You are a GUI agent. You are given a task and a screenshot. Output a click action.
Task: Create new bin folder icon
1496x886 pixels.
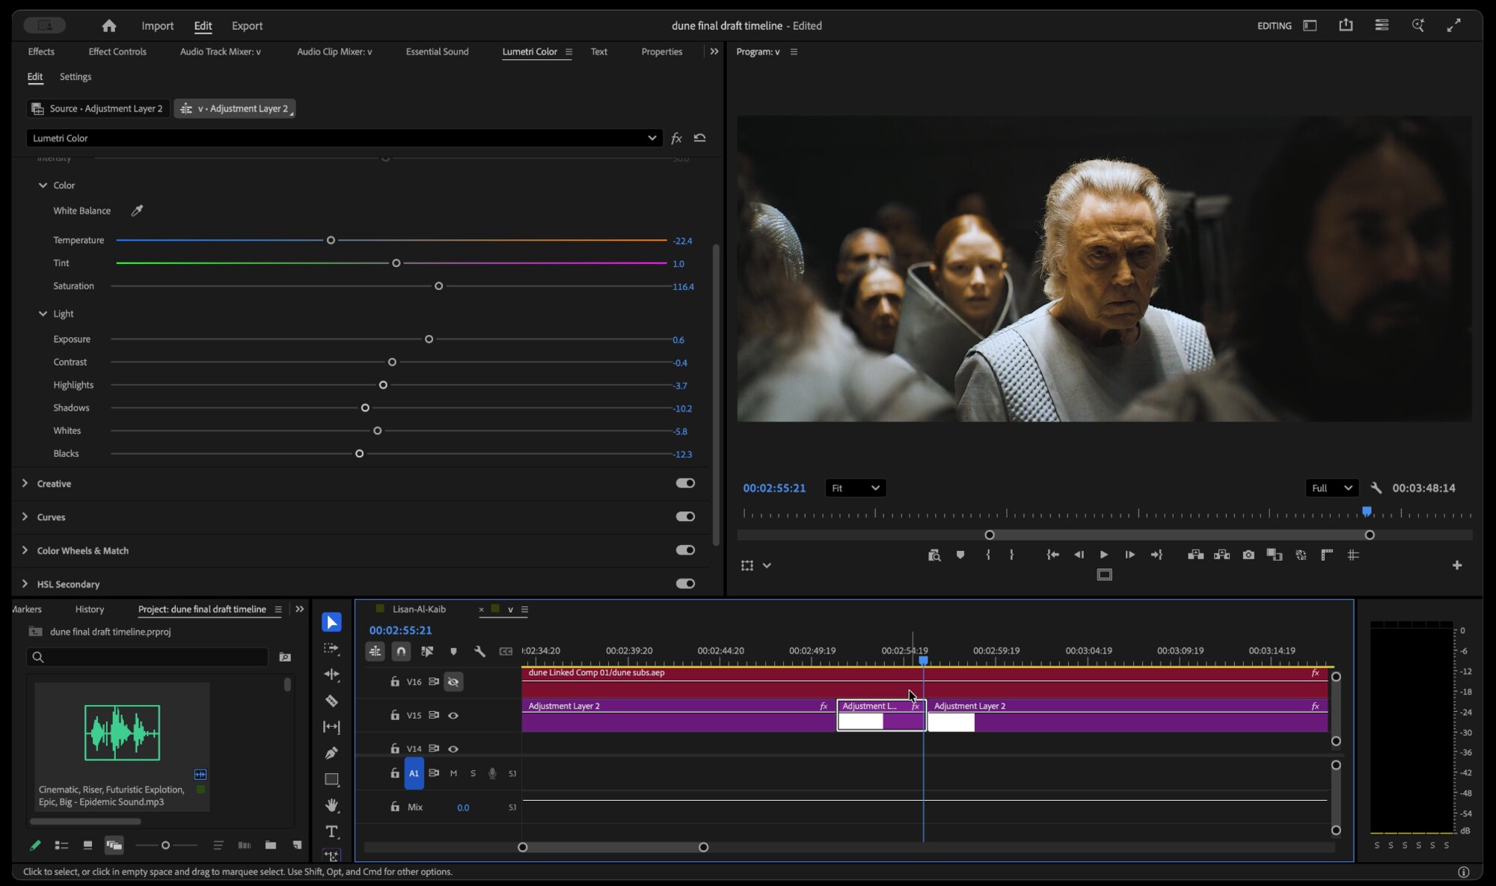coord(271,845)
